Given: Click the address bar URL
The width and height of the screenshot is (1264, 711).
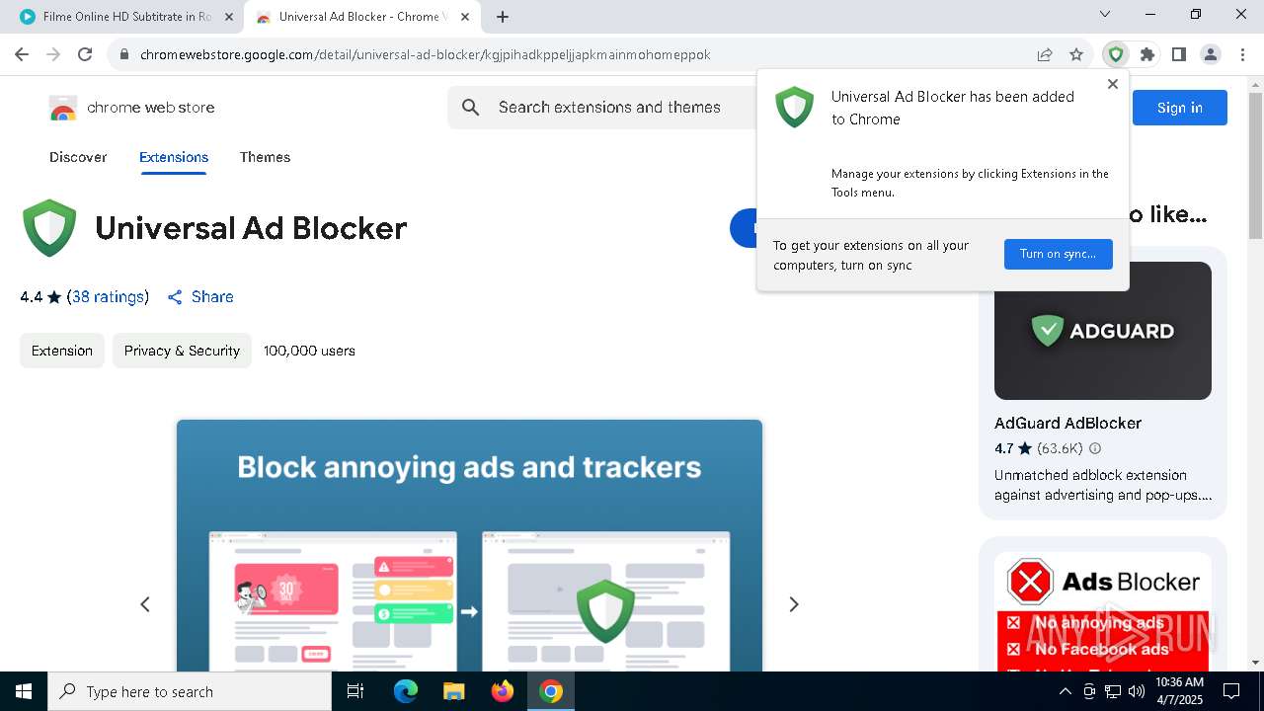Looking at the screenshot, I should click(x=425, y=54).
